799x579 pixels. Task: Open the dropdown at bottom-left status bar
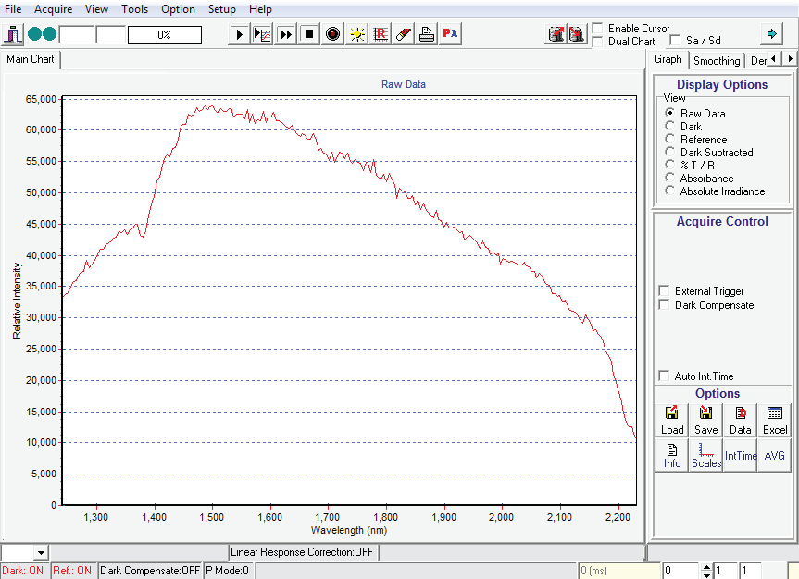(40, 553)
